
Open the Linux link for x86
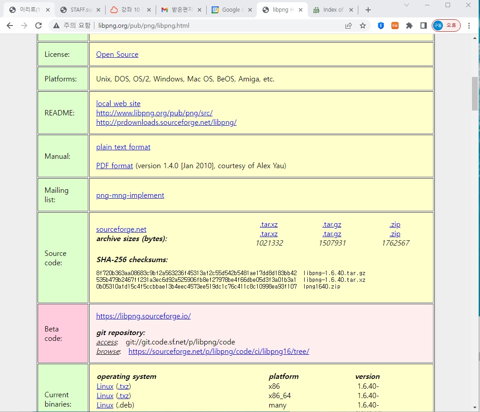point(105,387)
